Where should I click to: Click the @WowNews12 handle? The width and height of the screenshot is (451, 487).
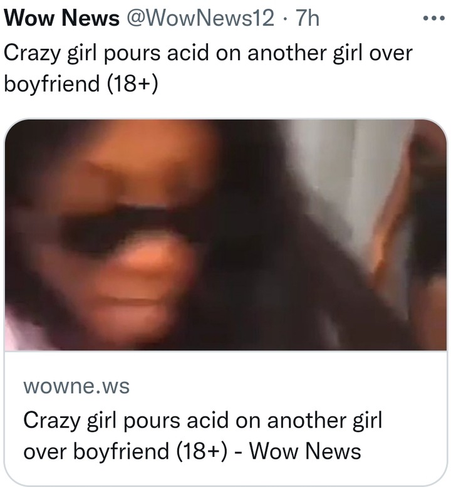200,18
